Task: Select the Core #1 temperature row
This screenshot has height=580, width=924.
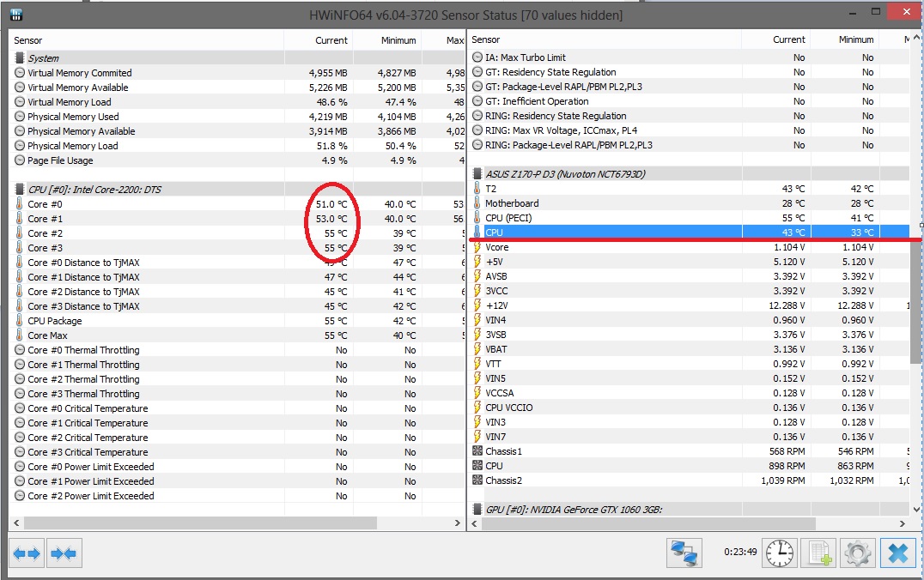Action: tap(238, 219)
